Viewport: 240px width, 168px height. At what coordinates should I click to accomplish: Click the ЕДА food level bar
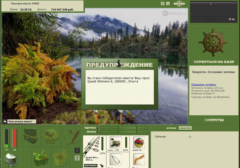6,138
